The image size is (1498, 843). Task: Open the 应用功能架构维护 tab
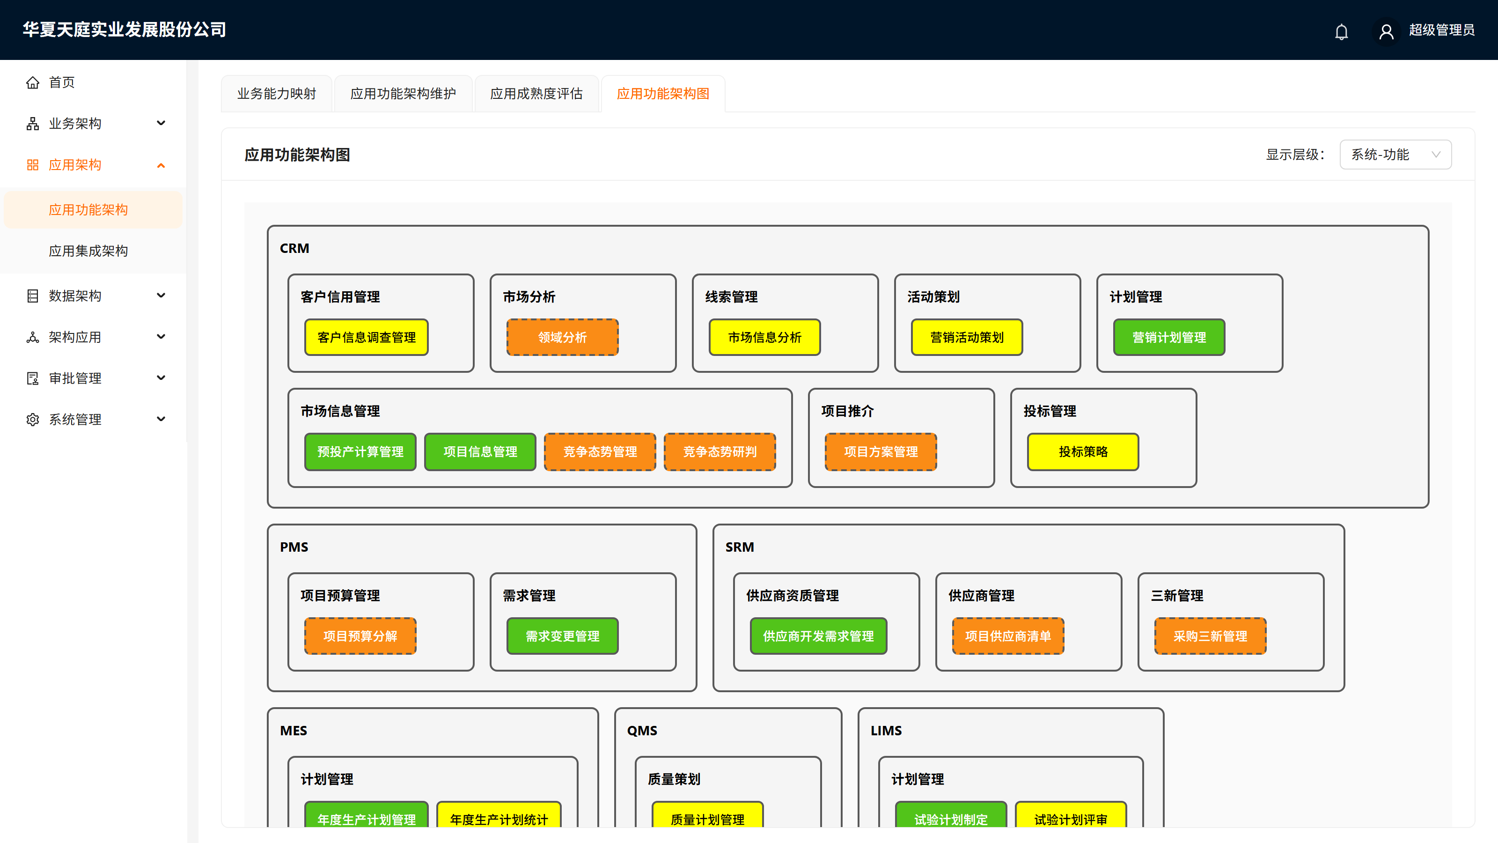pos(403,94)
